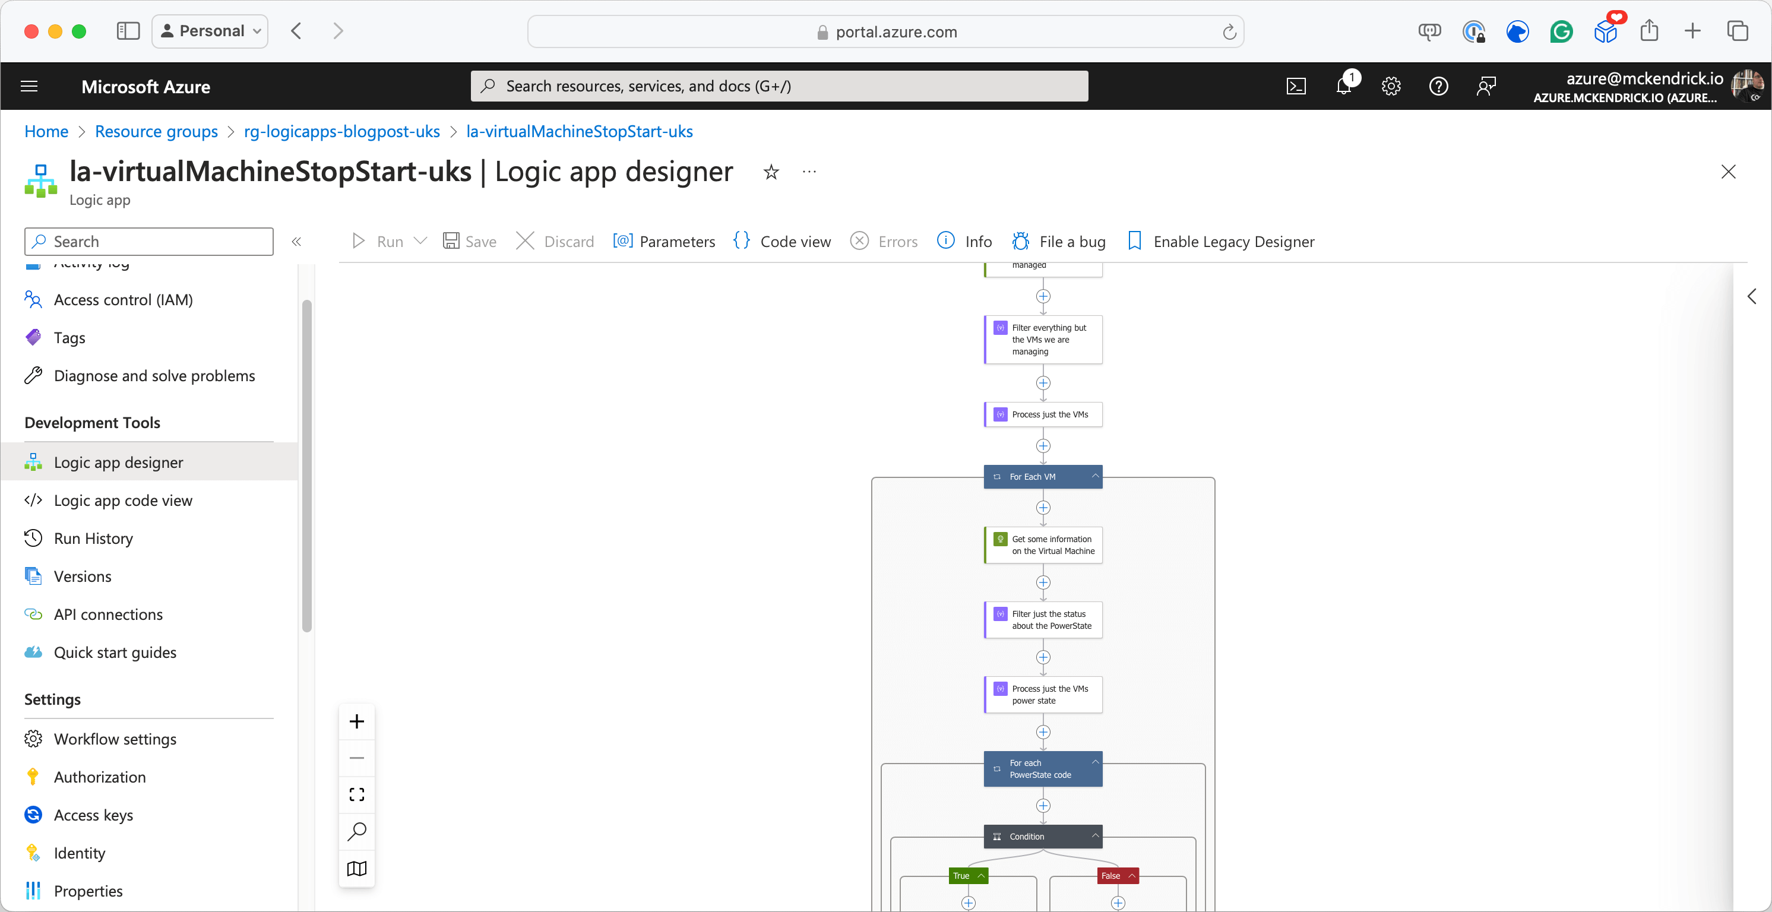Go to Home breadcrumb
1772x912 pixels.
click(x=46, y=131)
